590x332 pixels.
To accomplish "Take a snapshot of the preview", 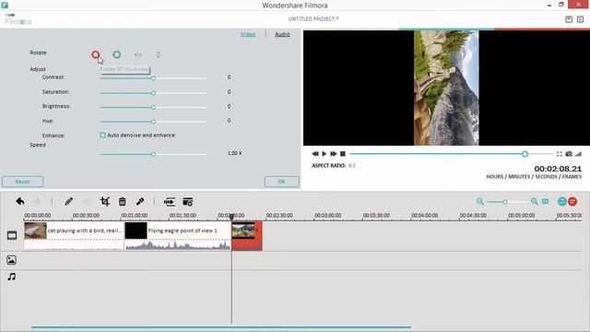I will point(569,154).
